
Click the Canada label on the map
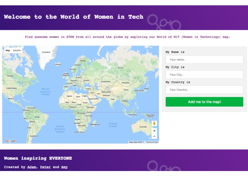point(10,76)
